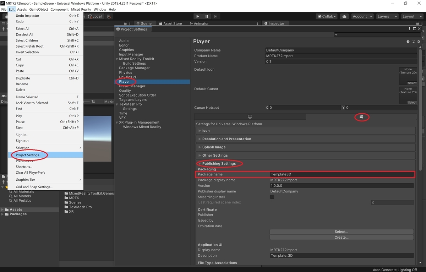426x272 pixels.
Task: Click the Package name input field
Action: coord(342,174)
